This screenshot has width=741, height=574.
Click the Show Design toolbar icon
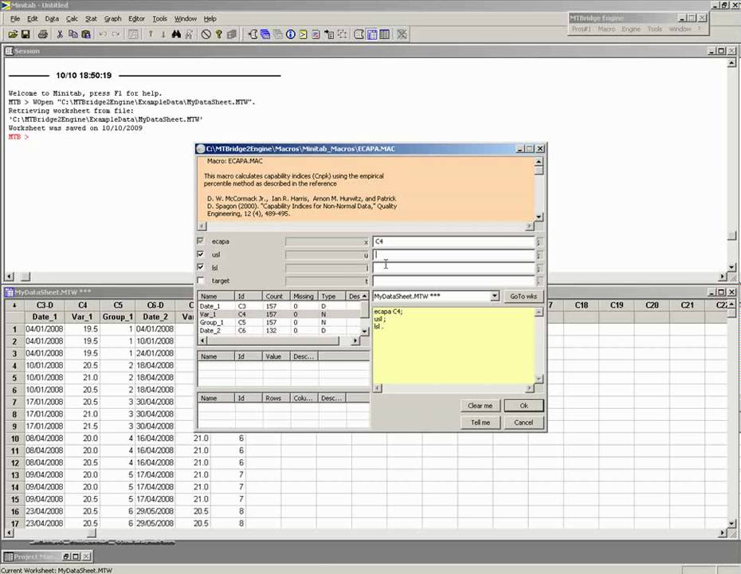[342, 34]
